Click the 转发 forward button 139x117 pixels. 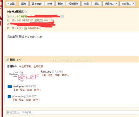(x=50, y=4)
